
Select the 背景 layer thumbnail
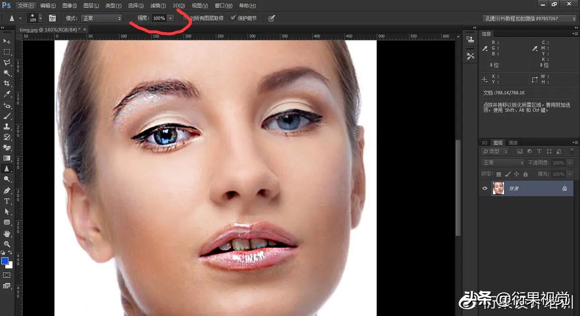tap(498, 188)
